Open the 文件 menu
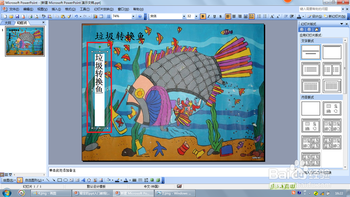 click(x=14, y=9)
